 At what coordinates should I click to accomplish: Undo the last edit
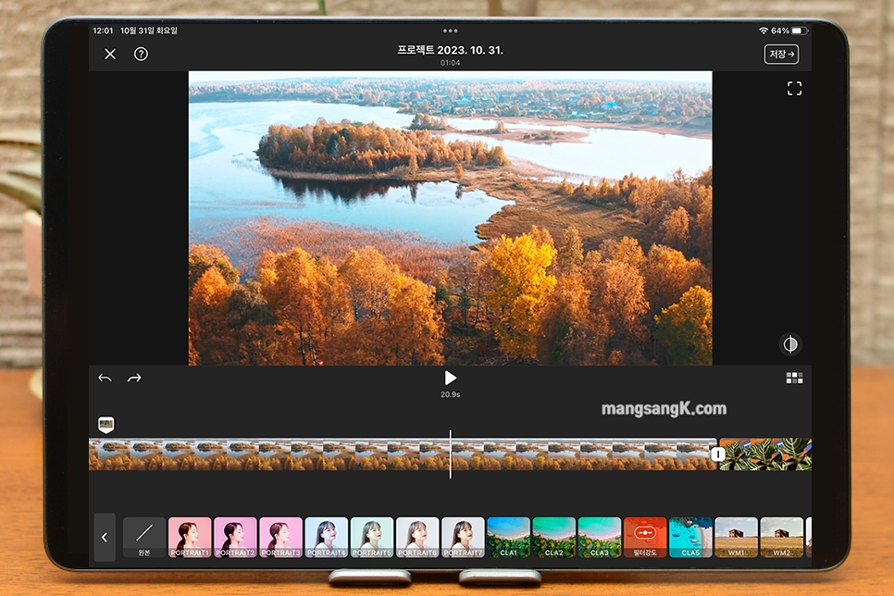point(105,379)
